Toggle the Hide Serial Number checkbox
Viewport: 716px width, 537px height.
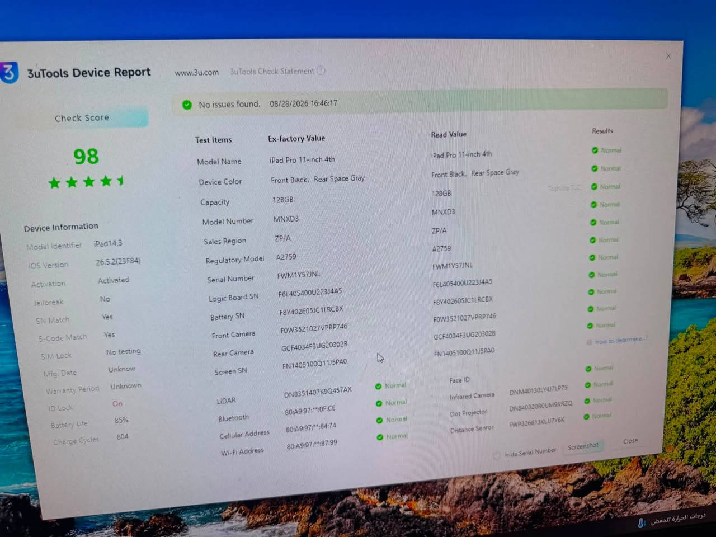(x=496, y=456)
